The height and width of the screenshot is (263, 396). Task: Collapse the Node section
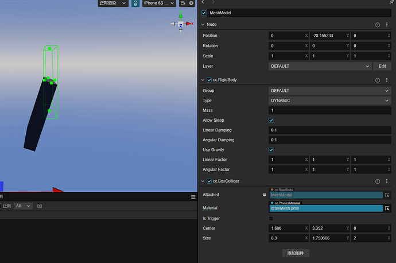point(203,25)
